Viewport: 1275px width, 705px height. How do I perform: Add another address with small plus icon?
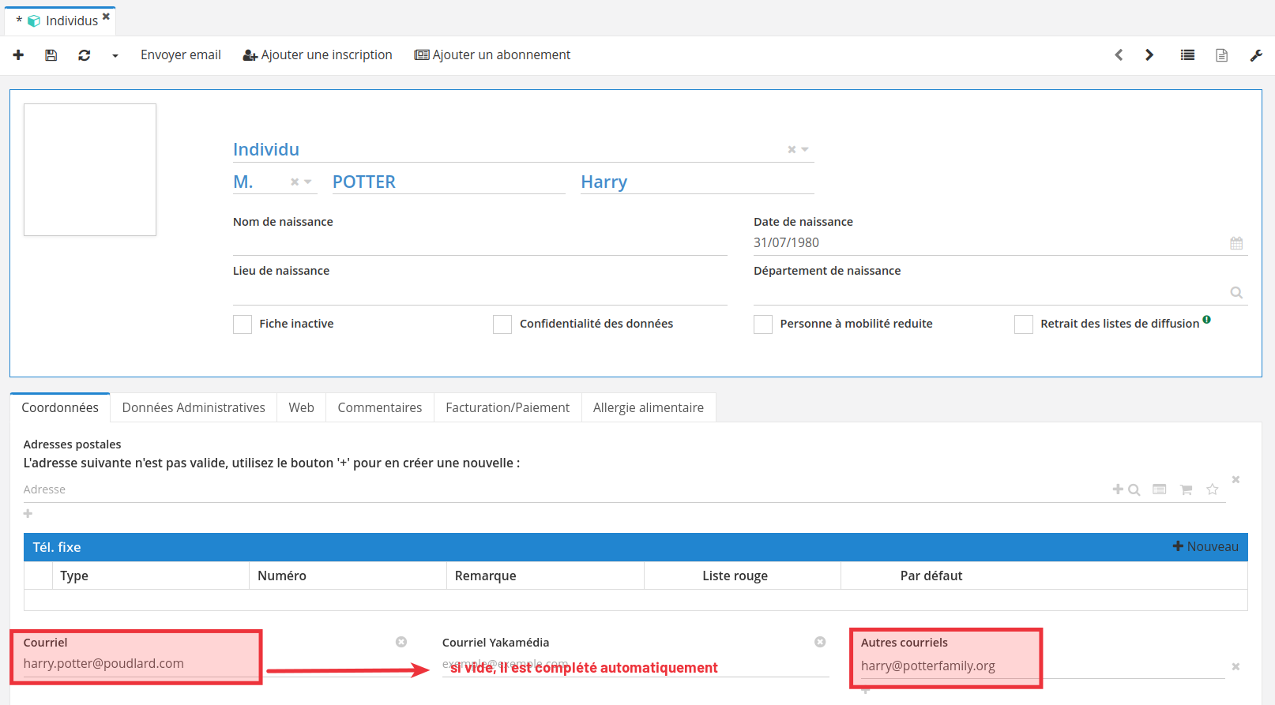(x=28, y=514)
